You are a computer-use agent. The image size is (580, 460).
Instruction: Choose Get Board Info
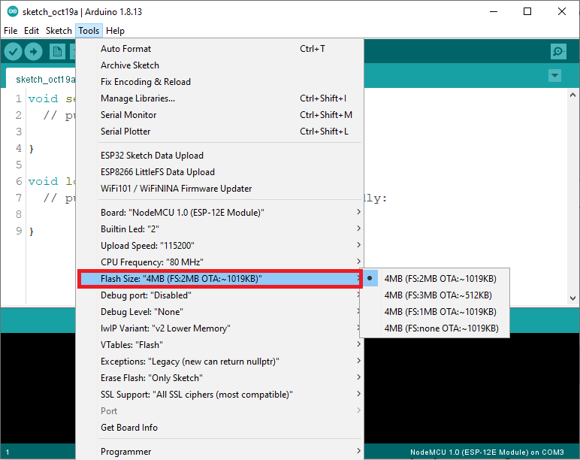point(128,428)
